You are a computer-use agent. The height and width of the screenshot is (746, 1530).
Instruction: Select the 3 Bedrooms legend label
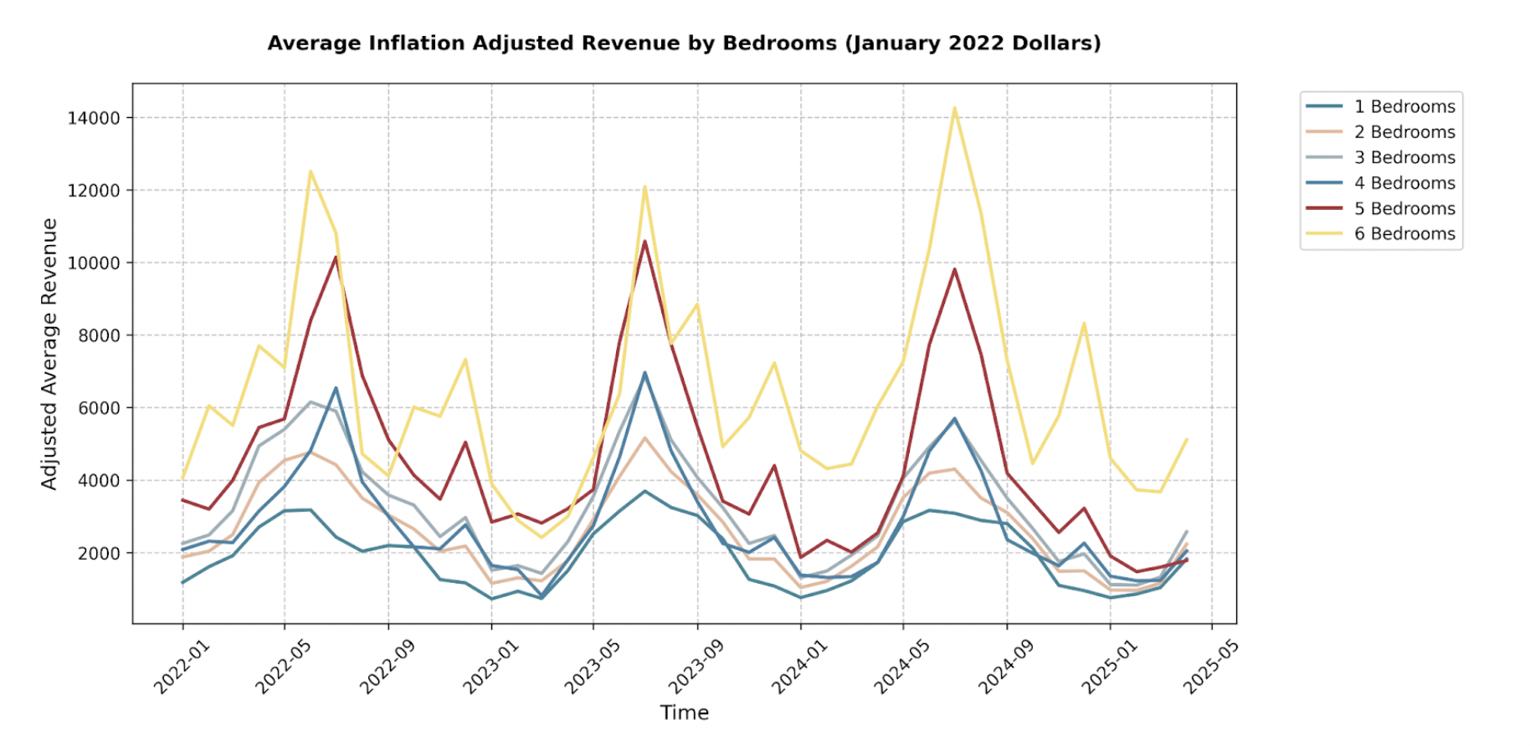[x=1404, y=157]
